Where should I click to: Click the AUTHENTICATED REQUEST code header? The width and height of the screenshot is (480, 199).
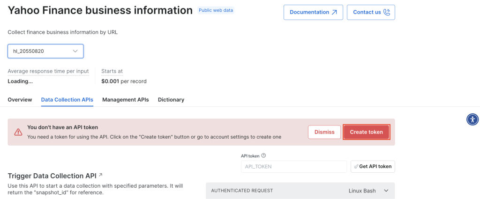(x=242, y=191)
